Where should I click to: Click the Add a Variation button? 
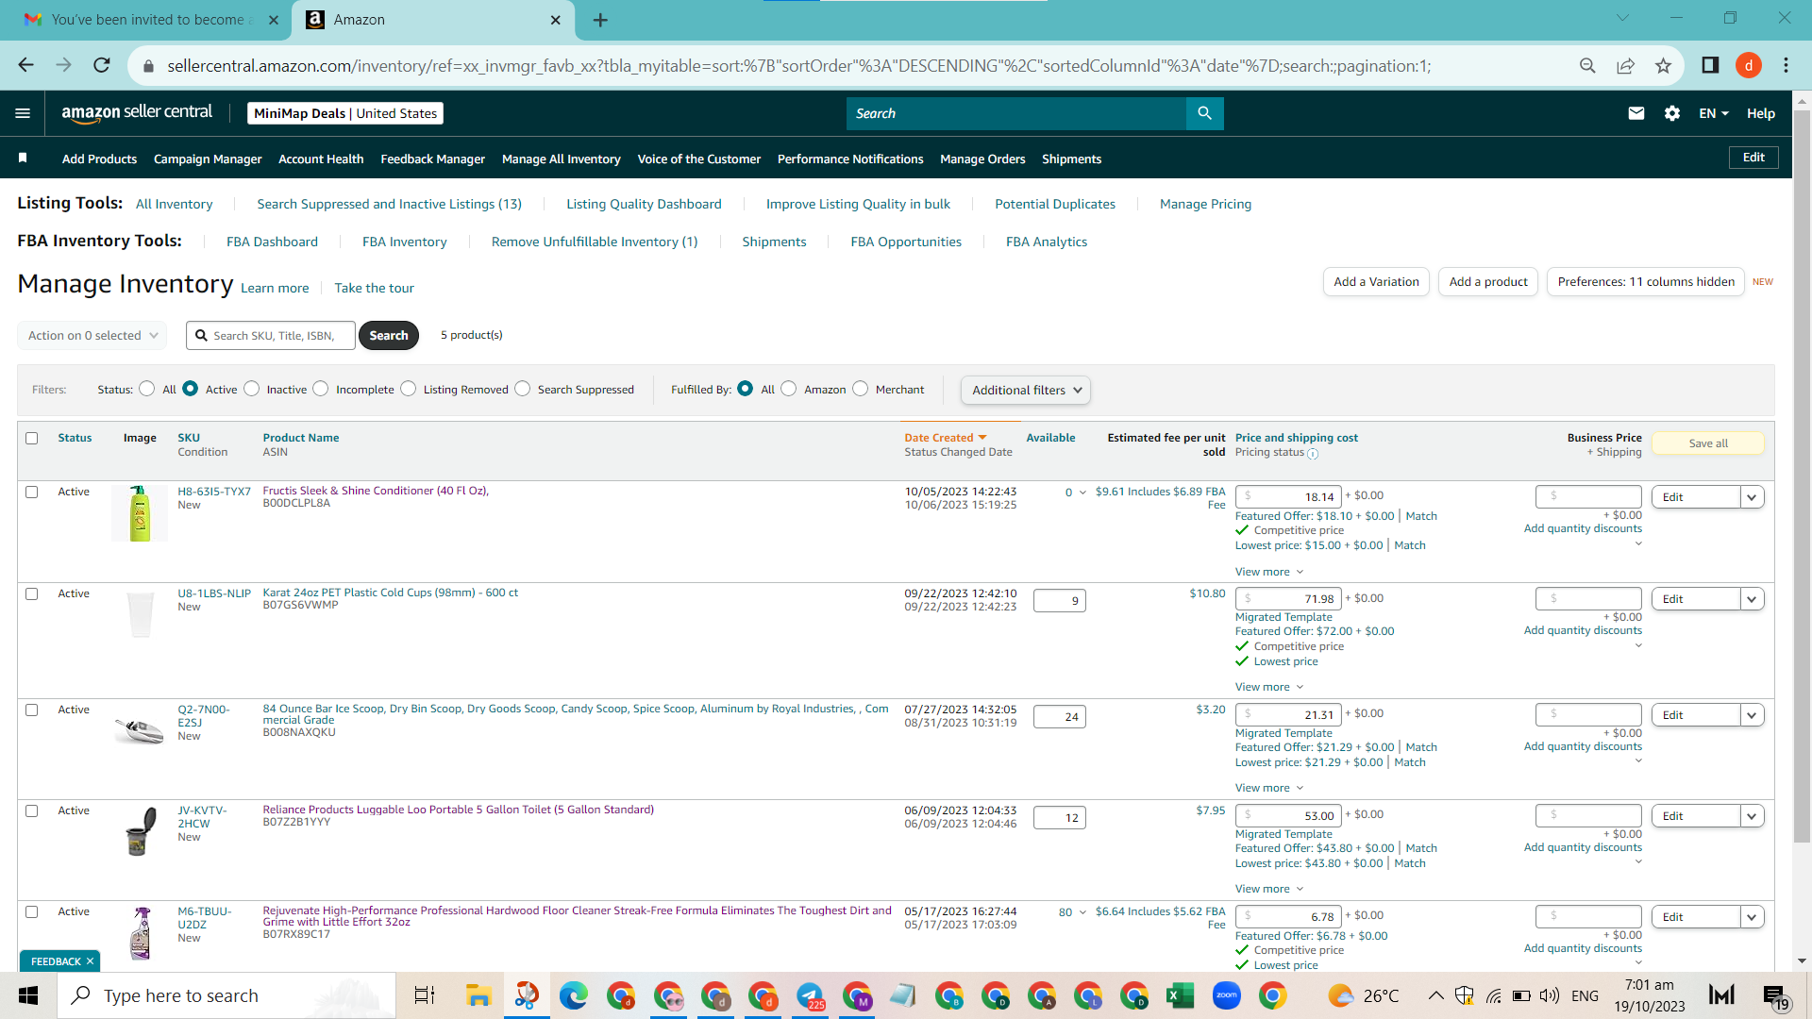coord(1376,281)
